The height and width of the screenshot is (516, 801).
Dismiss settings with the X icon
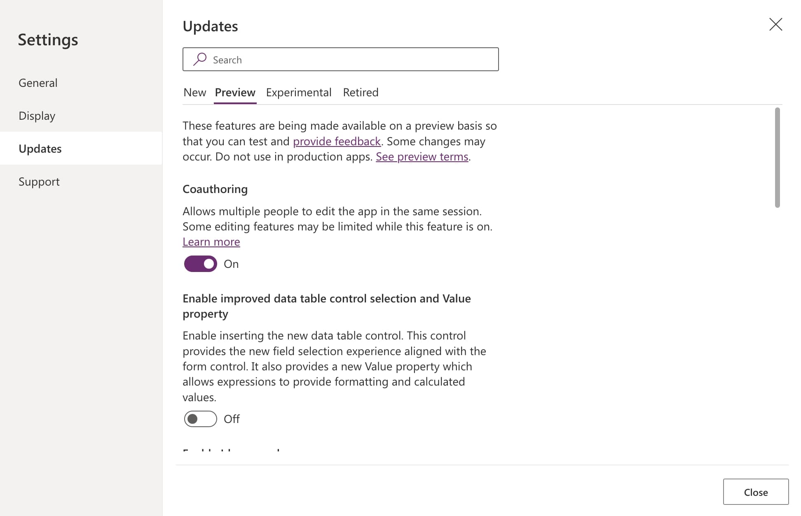[775, 24]
